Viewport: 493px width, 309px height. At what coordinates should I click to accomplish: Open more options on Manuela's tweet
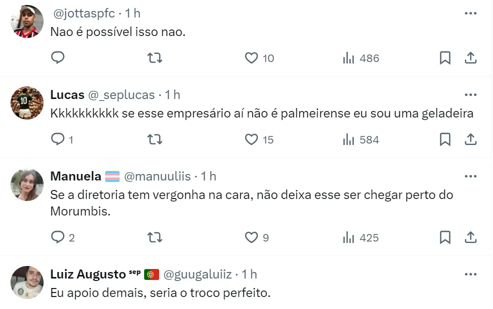click(x=470, y=176)
